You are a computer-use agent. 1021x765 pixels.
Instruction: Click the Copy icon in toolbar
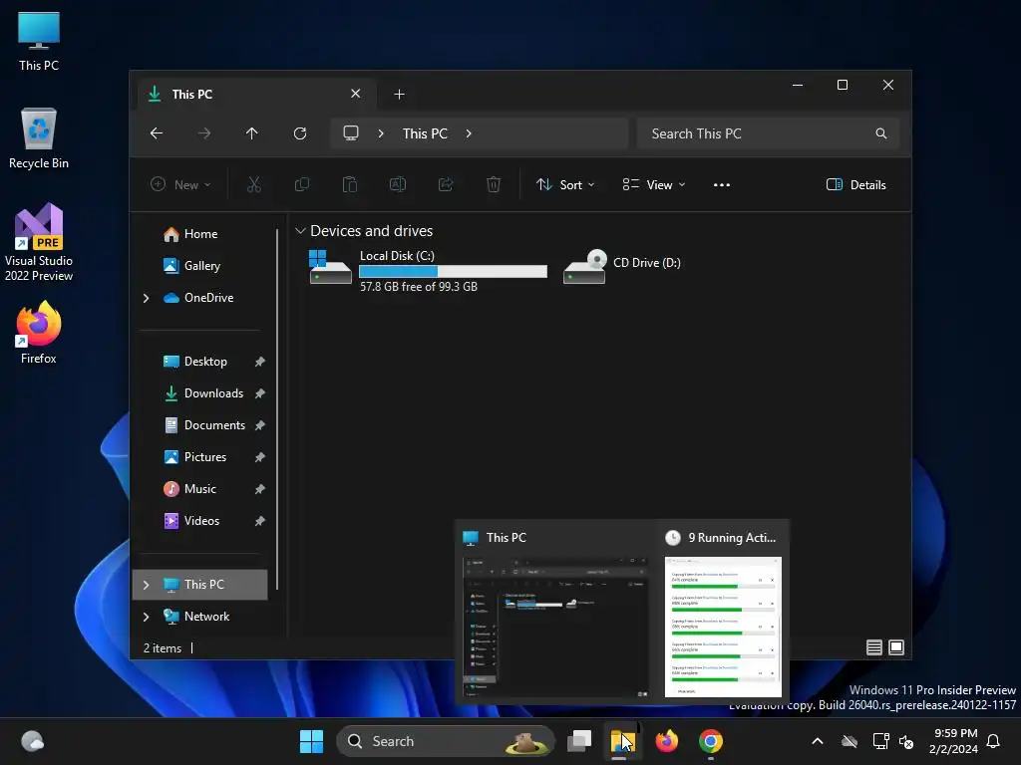pos(301,184)
